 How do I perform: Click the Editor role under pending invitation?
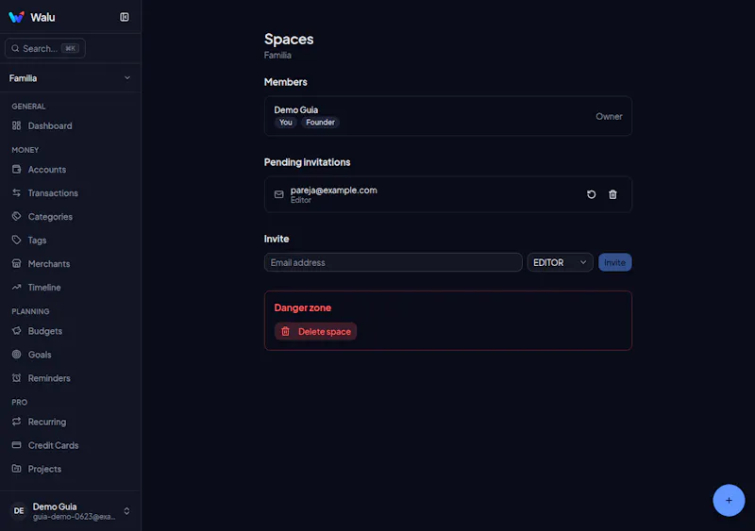click(x=300, y=200)
